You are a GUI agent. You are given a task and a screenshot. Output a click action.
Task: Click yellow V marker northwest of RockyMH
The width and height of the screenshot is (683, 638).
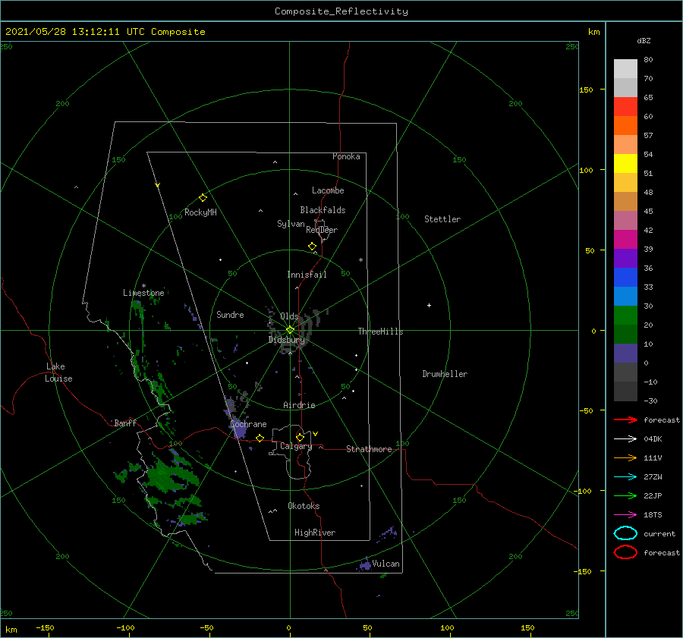click(158, 185)
